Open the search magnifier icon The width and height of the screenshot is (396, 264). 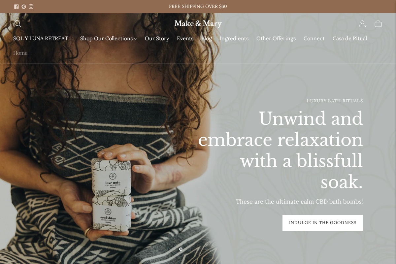click(x=17, y=24)
